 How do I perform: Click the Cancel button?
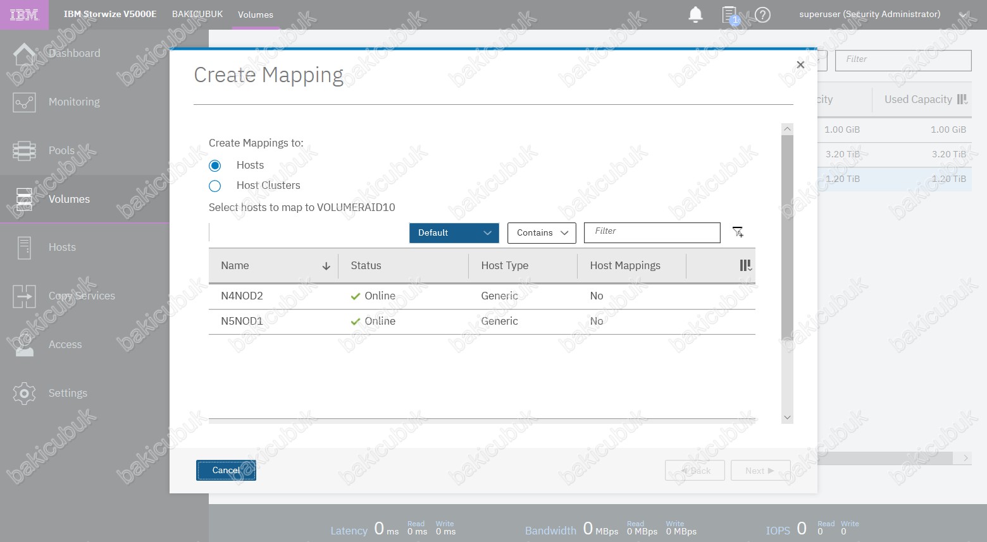pos(226,471)
